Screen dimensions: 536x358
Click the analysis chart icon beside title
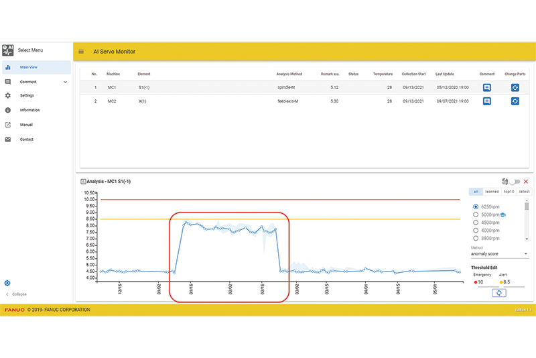pyautogui.click(x=83, y=182)
